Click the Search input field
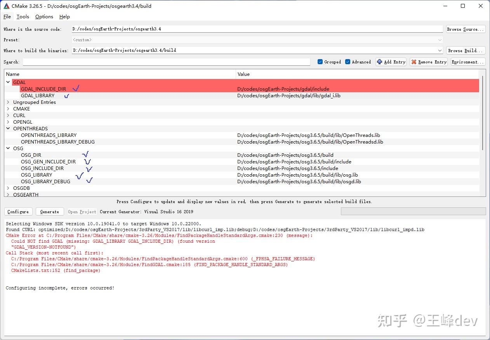 coord(166,62)
